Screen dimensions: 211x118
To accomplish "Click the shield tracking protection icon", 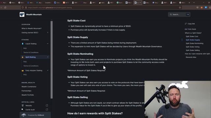I will tap(23, 8).
